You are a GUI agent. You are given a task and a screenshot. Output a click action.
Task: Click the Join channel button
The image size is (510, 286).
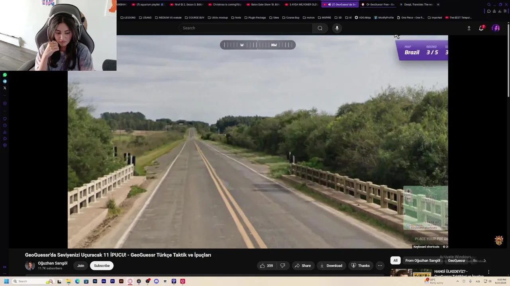pyautogui.click(x=81, y=266)
